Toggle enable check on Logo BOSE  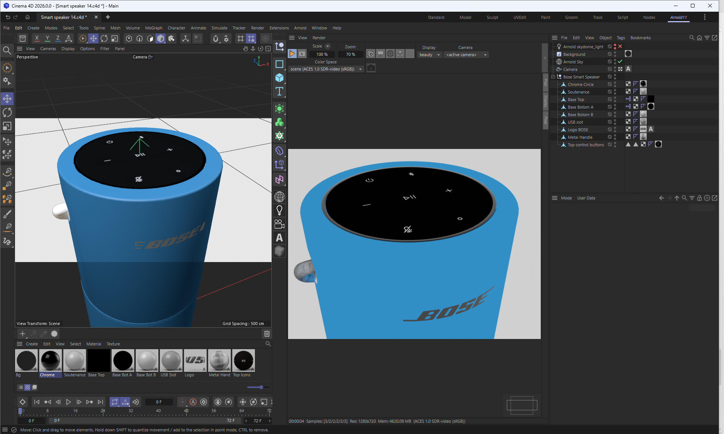[x=609, y=129]
